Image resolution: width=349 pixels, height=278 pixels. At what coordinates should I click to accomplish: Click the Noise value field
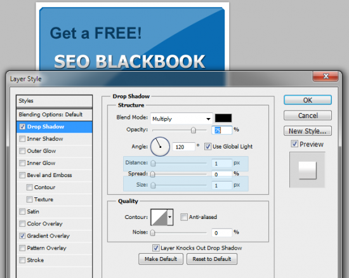click(x=221, y=233)
